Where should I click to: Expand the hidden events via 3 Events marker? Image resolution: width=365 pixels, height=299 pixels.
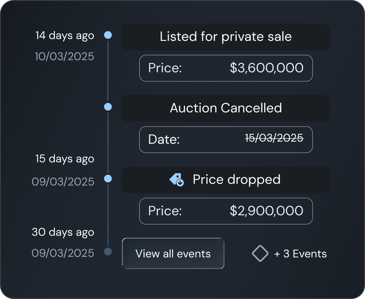(289, 253)
